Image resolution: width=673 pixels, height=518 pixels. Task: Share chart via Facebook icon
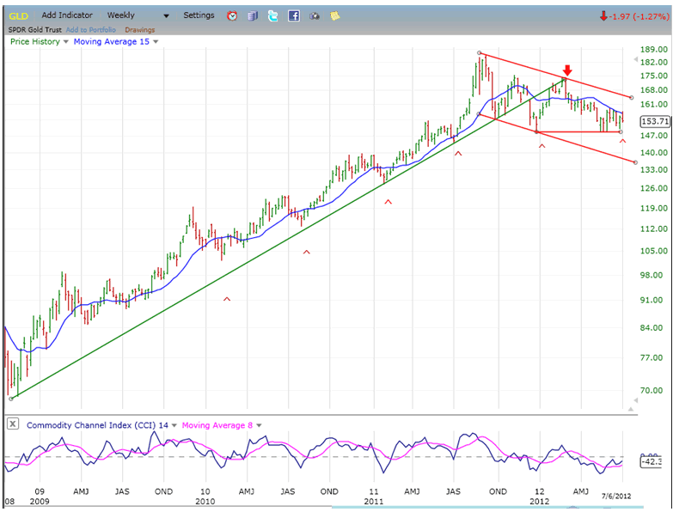(294, 15)
